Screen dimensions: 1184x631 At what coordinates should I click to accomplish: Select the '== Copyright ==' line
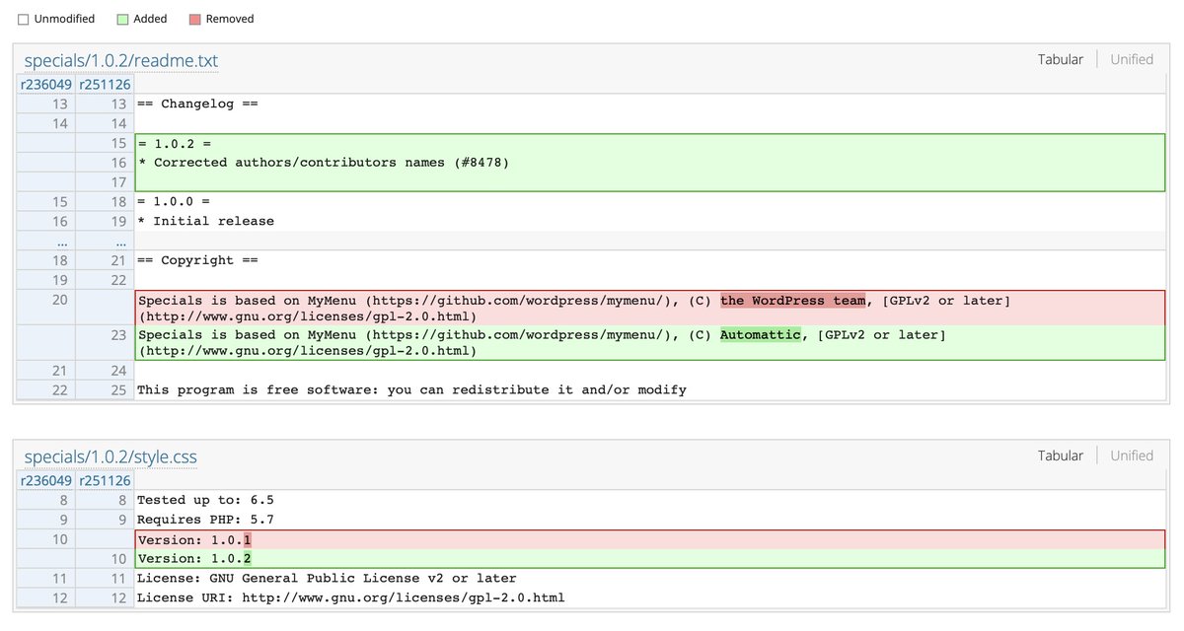[649, 260]
